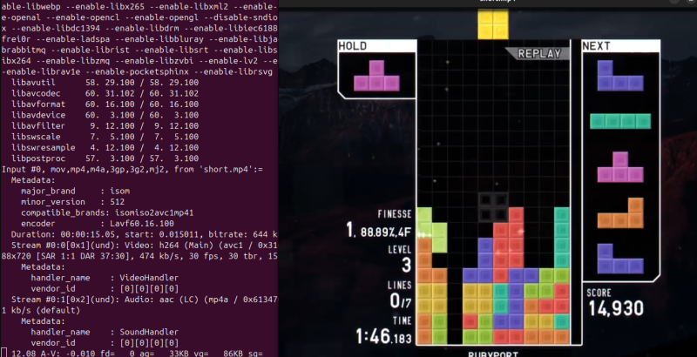Click the HOLD panel header
The width and height of the screenshot is (697, 357).
(353, 46)
